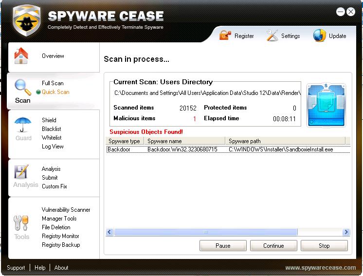Click the Update globe icon

[320, 36]
